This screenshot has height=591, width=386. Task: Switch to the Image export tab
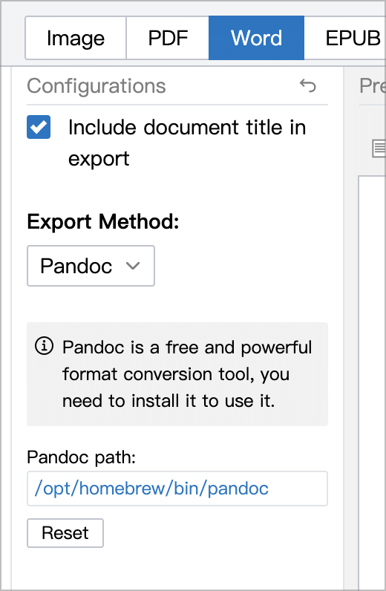point(76,38)
